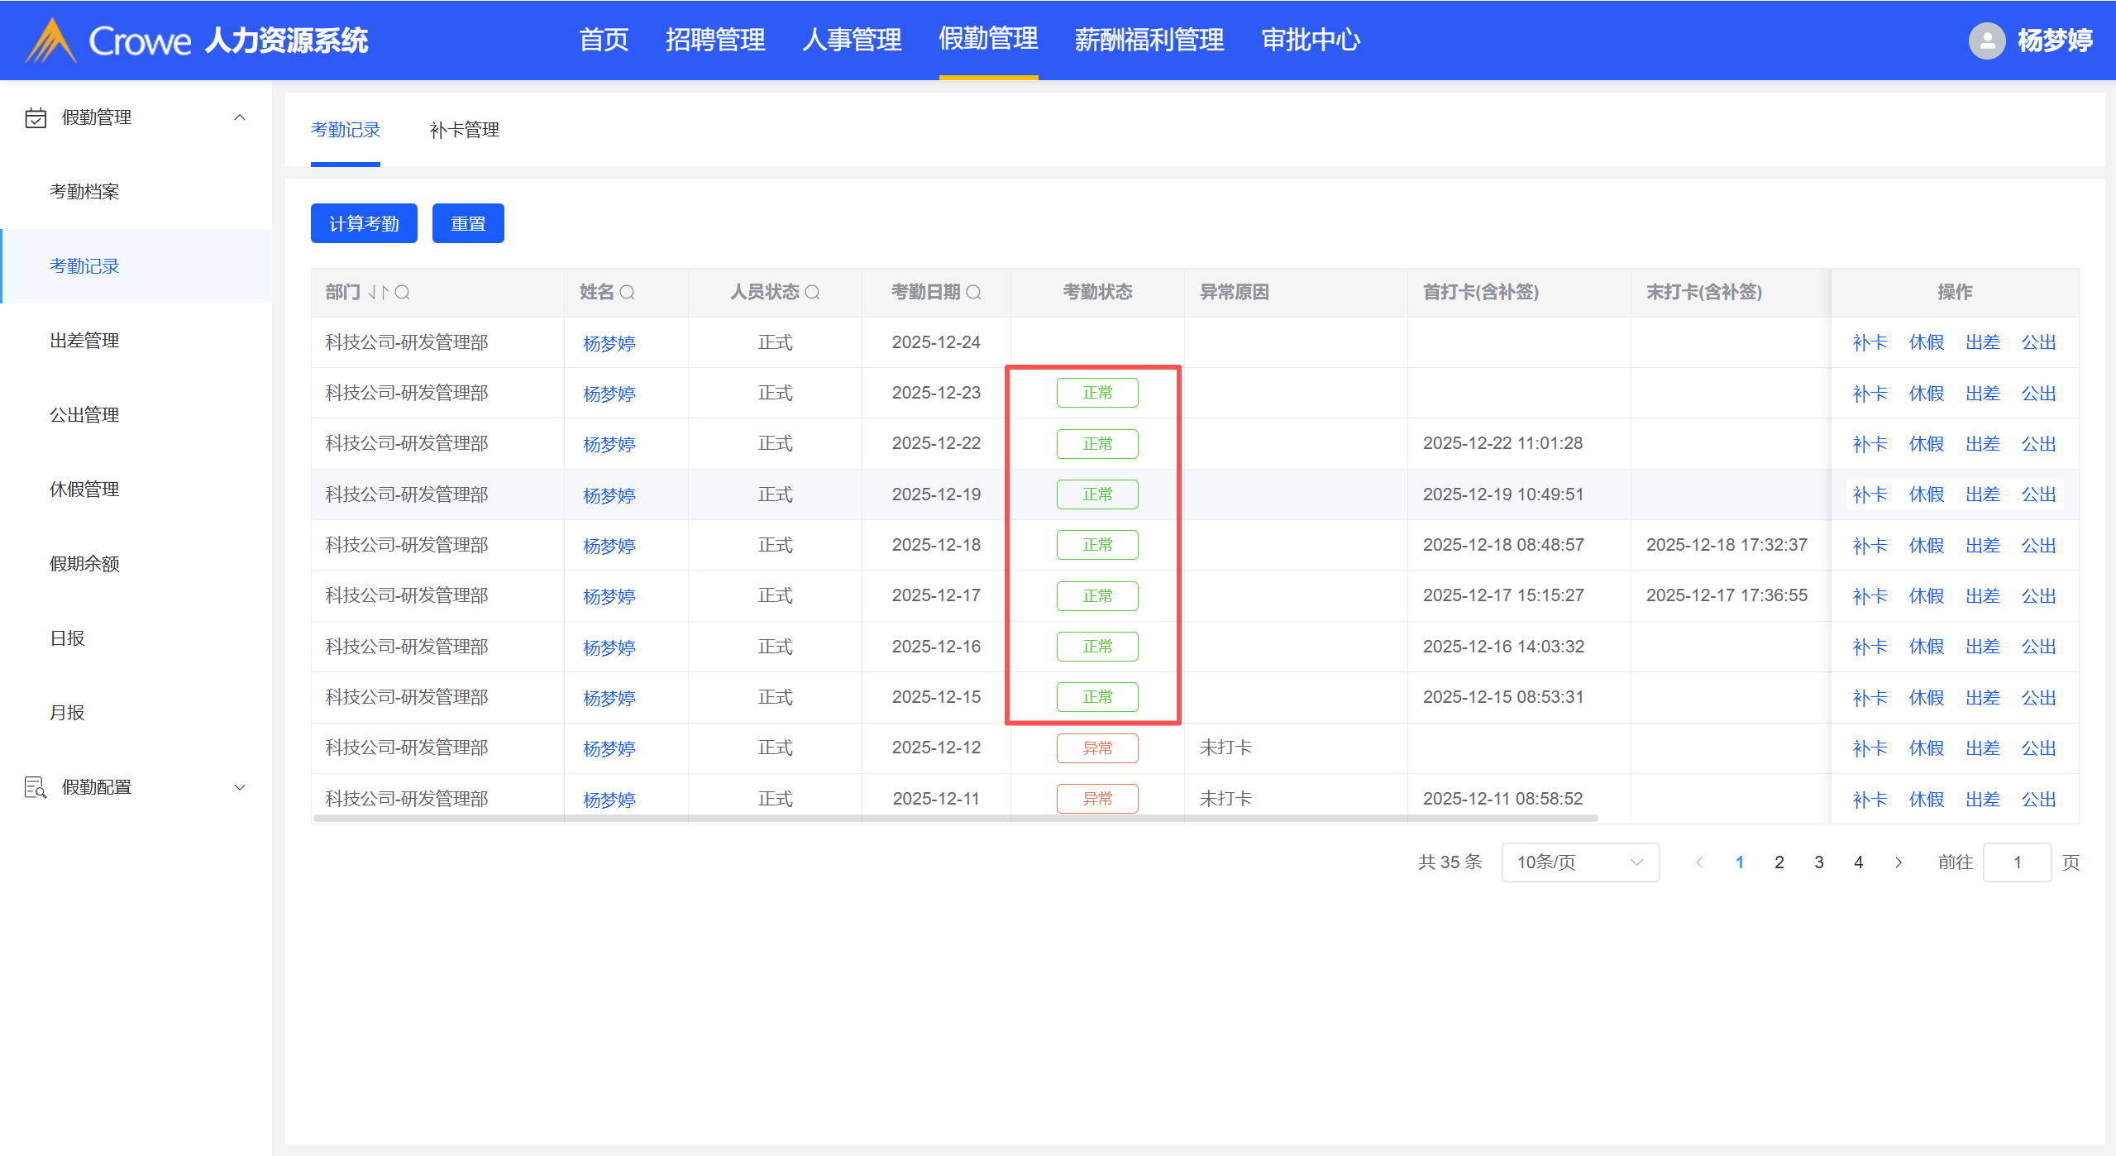
Task: Expand the 假勤配置 sidebar section chevron
Action: click(x=240, y=787)
